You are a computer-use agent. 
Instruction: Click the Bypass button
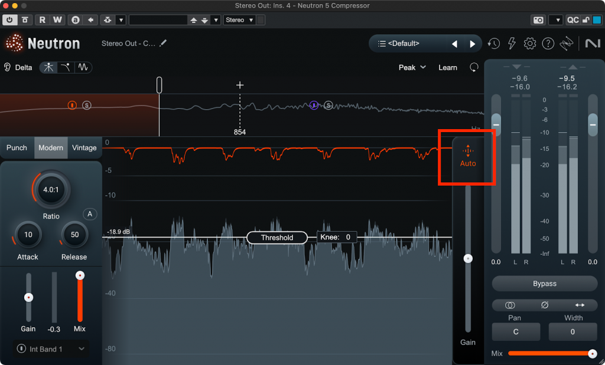pyautogui.click(x=544, y=284)
